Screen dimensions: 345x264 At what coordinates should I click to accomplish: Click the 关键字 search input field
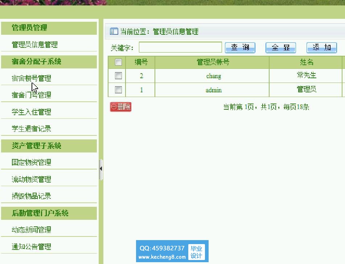180,47
